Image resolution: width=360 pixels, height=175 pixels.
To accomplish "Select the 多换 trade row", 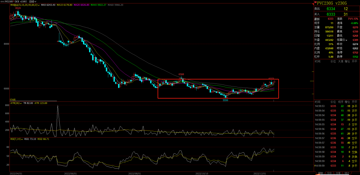I will point(336,157).
